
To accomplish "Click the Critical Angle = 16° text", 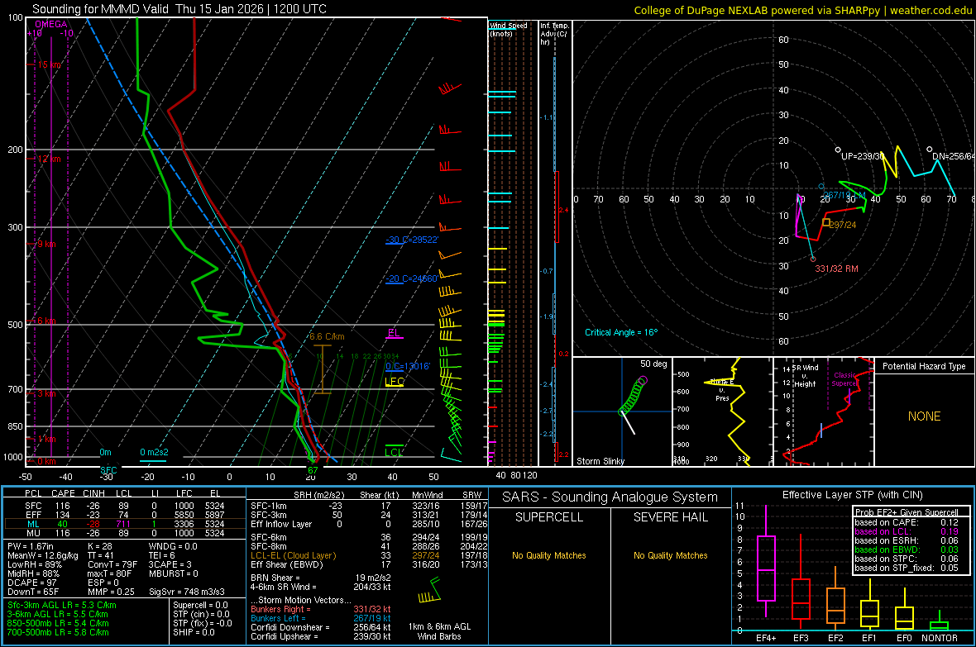I will click(621, 332).
